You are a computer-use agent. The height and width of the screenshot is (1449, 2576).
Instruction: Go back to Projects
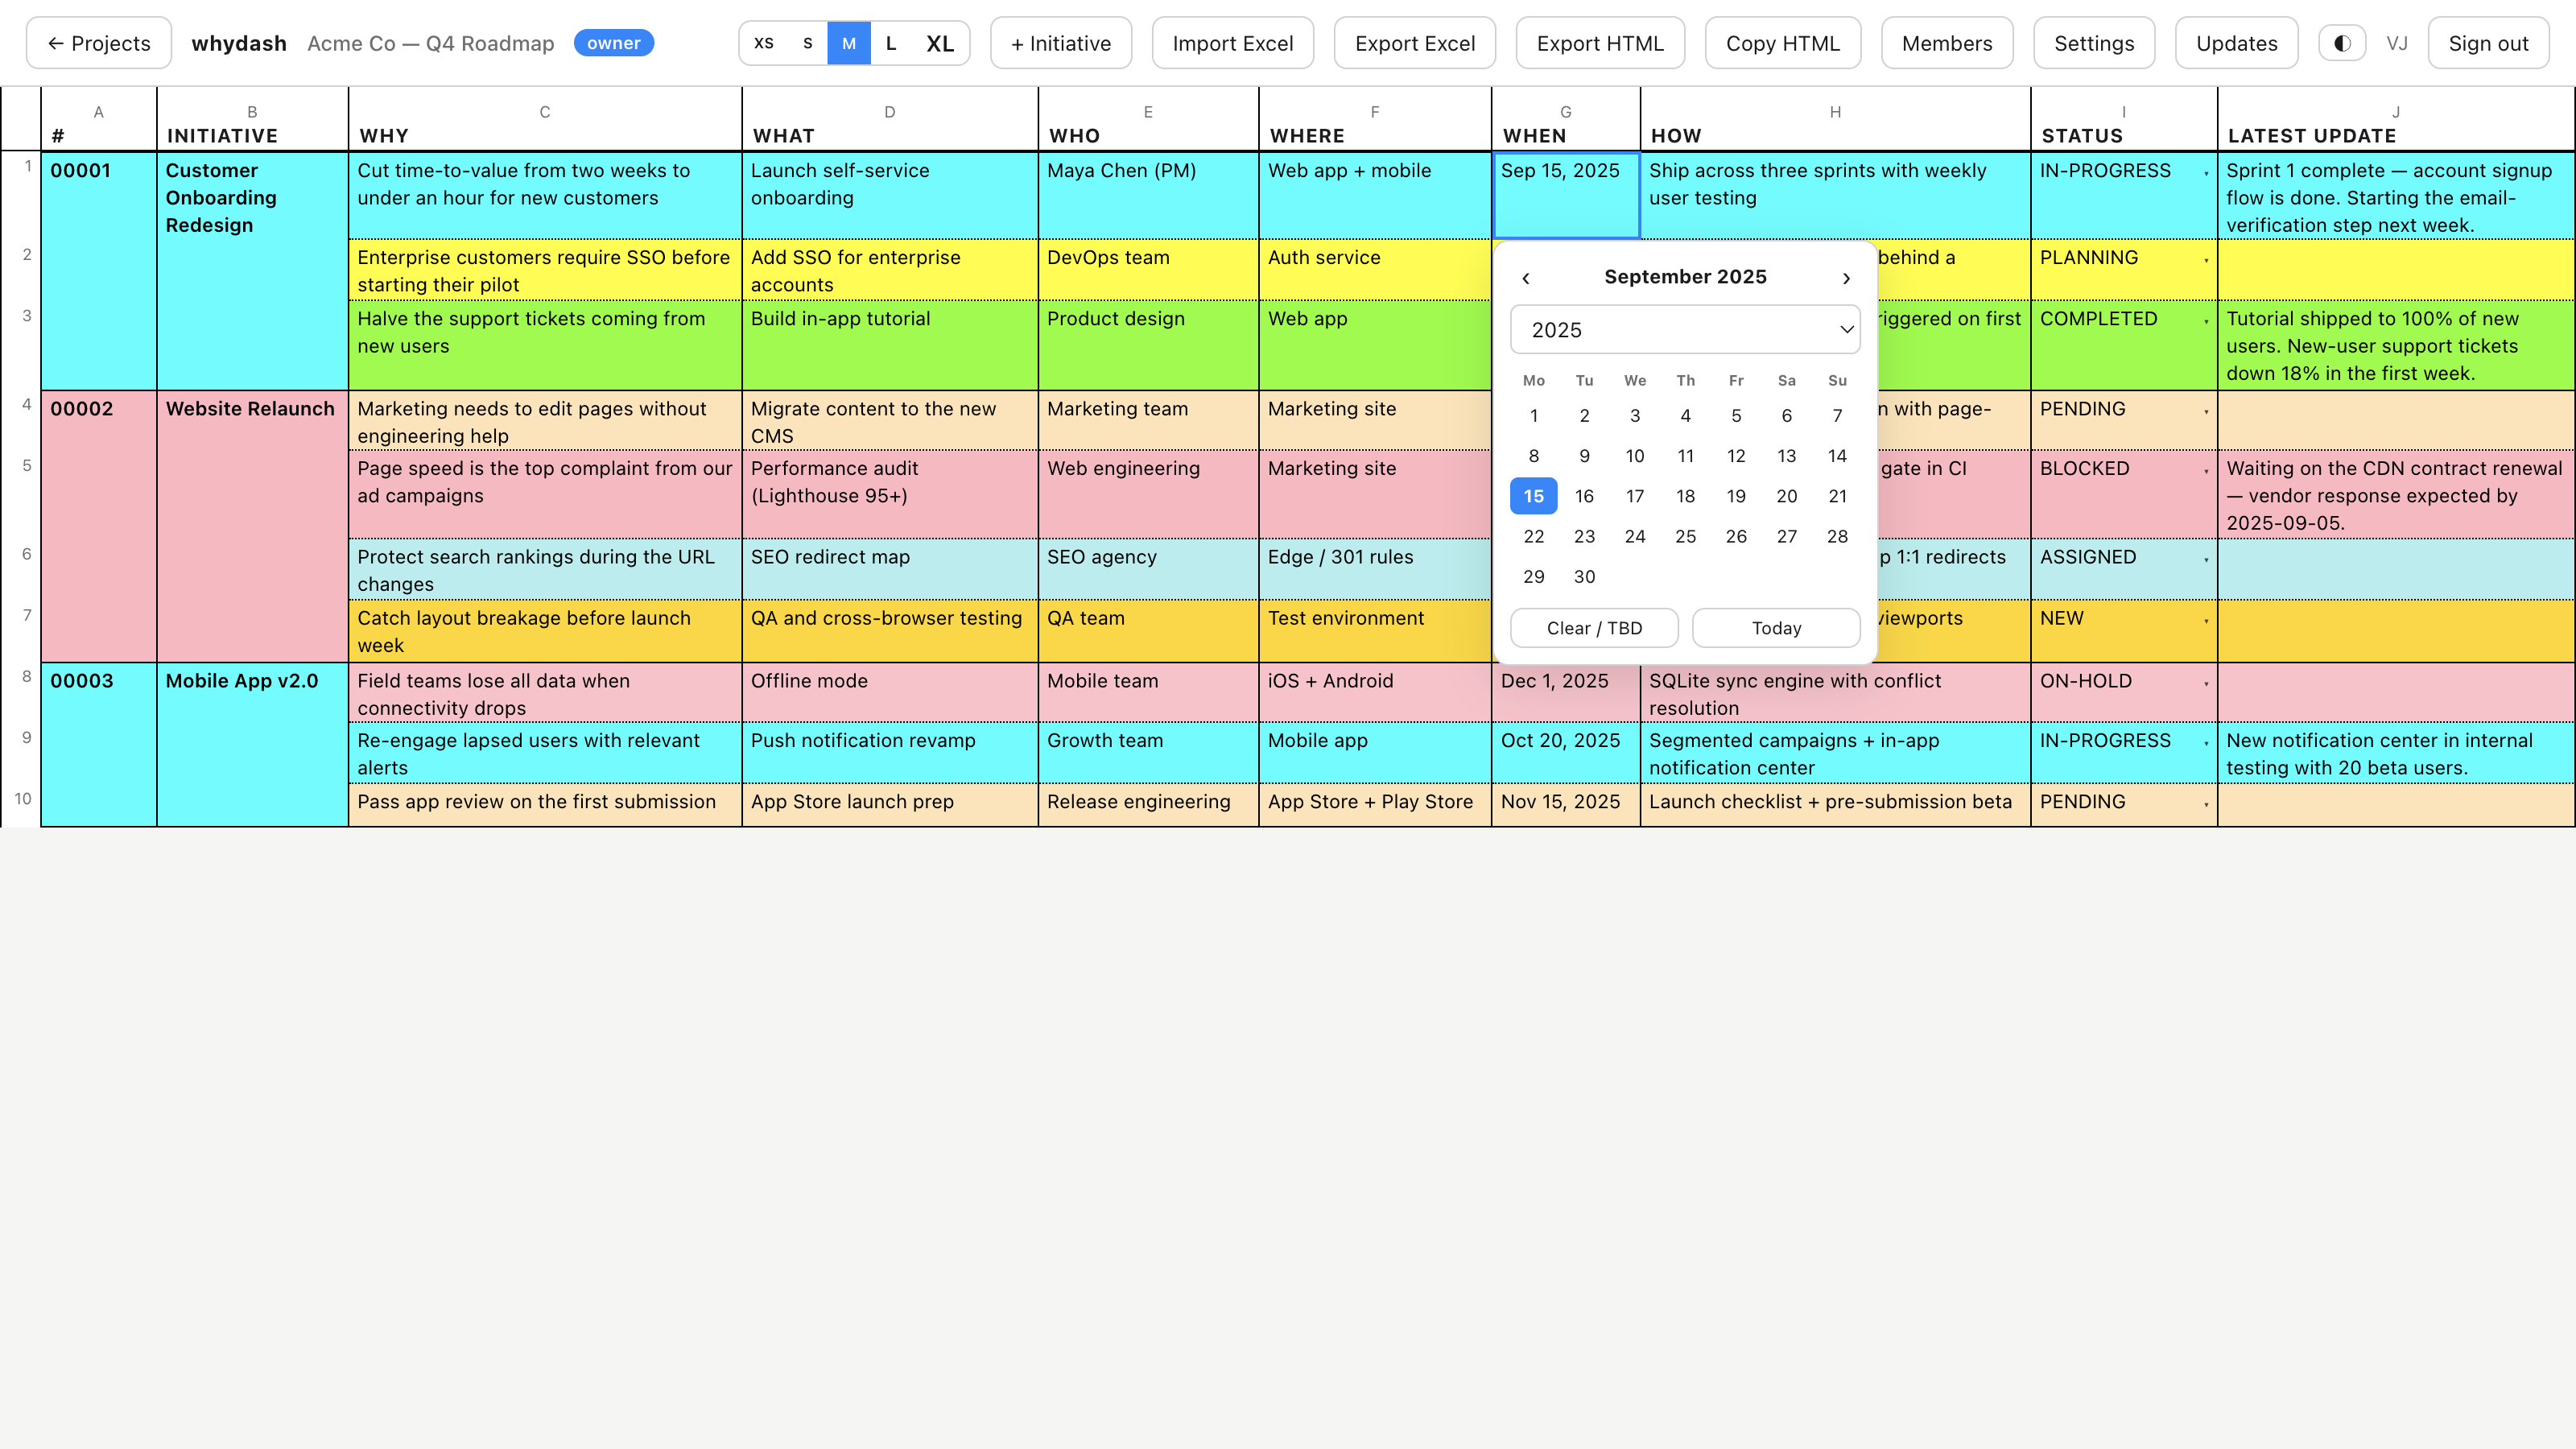point(99,43)
